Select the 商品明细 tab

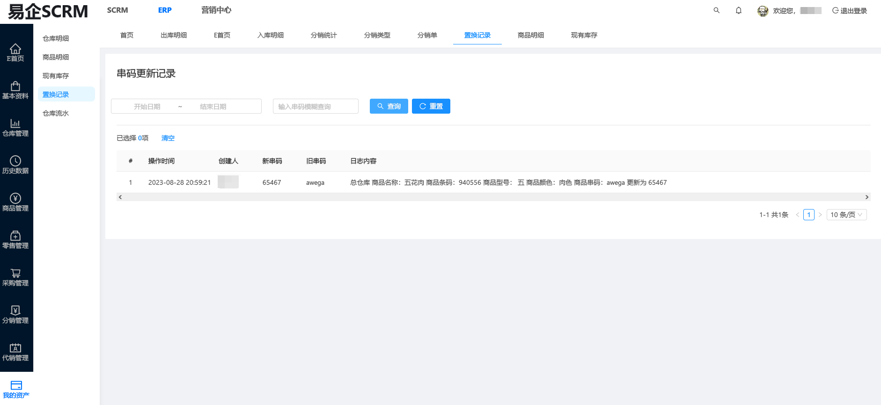tap(531, 35)
